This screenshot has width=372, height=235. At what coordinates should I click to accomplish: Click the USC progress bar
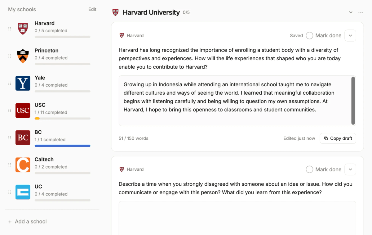[62, 119]
